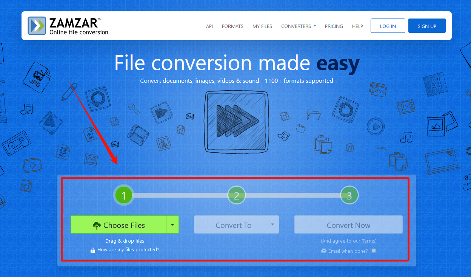Open the FORMATS page
This screenshot has width=471, height=277.
point(232,26)
